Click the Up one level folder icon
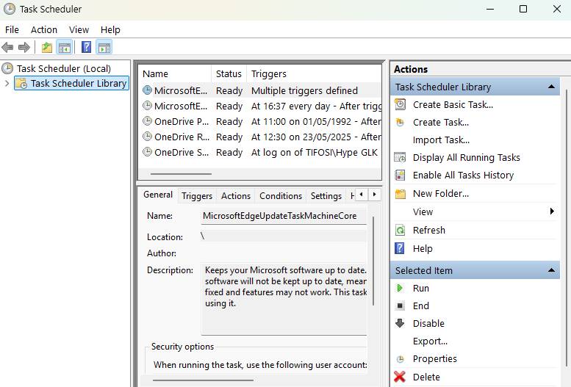Viewport: 571px width, 387px height. point(47,47)
